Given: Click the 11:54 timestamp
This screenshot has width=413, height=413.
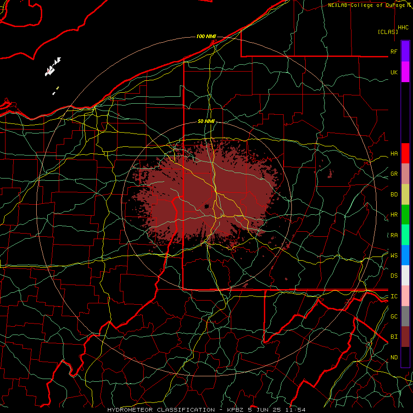Looking at the screenshot, I should 295,410.
